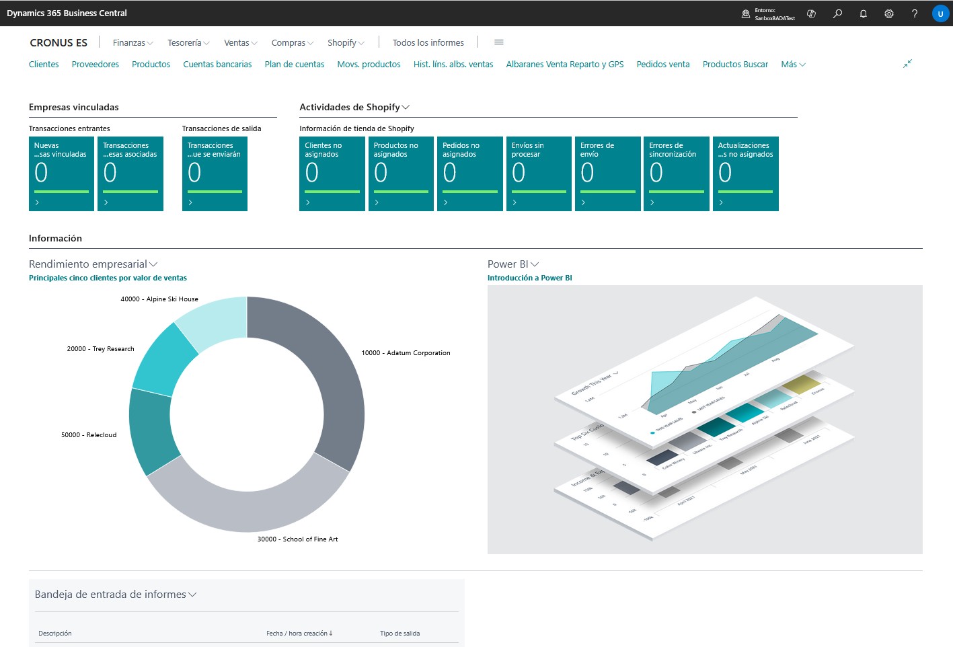Open the user account avatar
953x647 pixels.
940,13
